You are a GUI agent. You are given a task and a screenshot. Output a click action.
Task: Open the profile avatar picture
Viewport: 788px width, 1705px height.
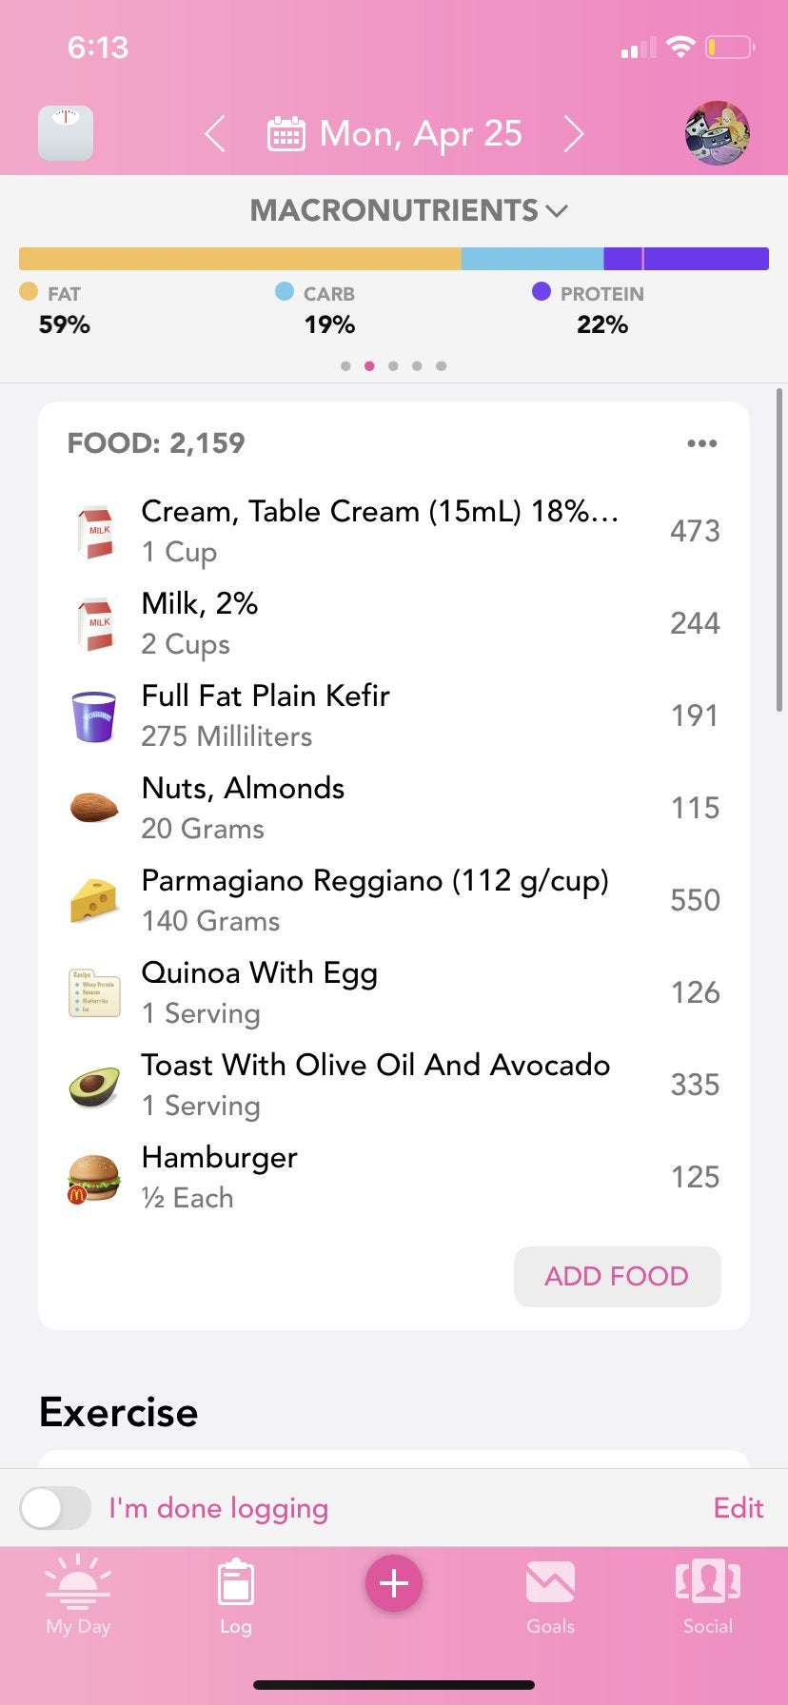pyautogui.click(x=717, y=133)
